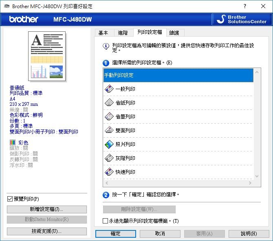This screenshot has width=273, height=241.
Task: Click the profile list scroll down arrow
Action: coord(257,176)
